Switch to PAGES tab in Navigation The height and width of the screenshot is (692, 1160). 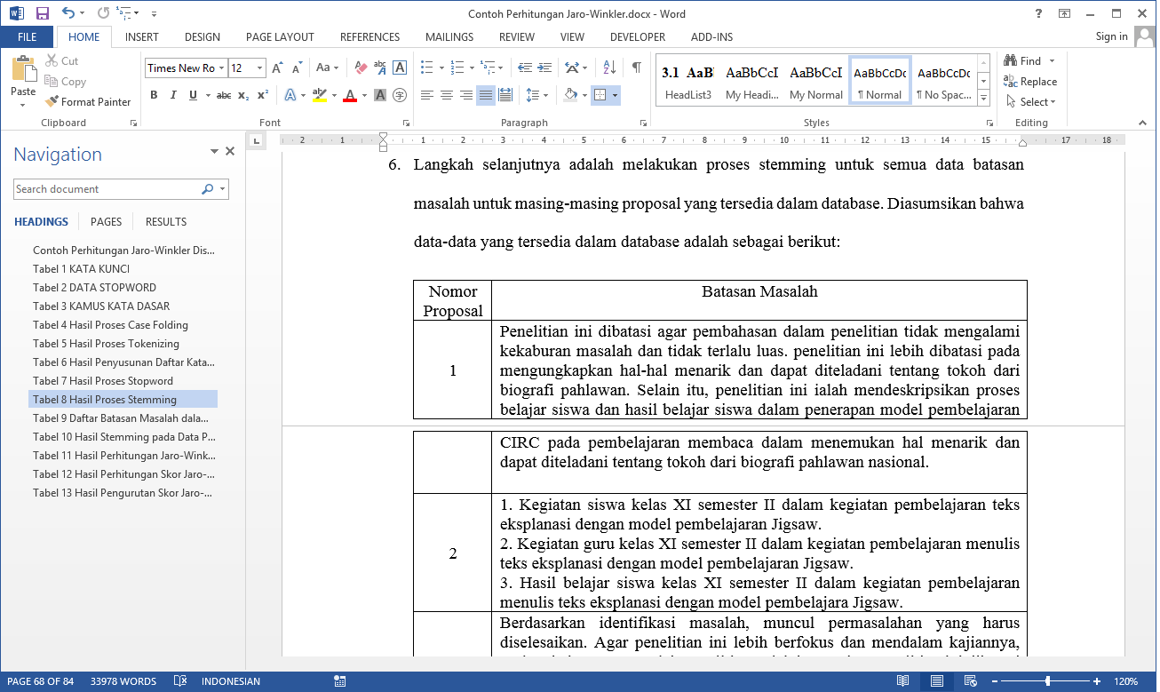coord(107,222)
